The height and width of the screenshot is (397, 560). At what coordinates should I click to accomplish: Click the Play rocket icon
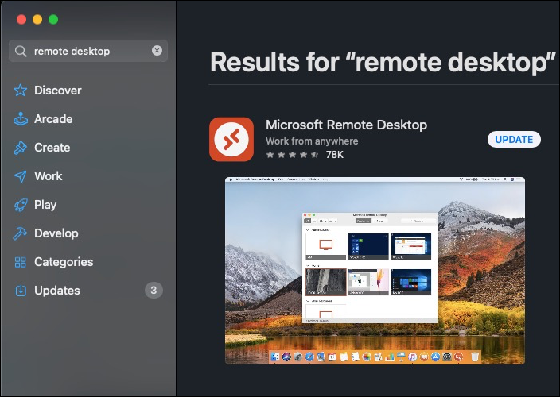click(x=21, y=205)
